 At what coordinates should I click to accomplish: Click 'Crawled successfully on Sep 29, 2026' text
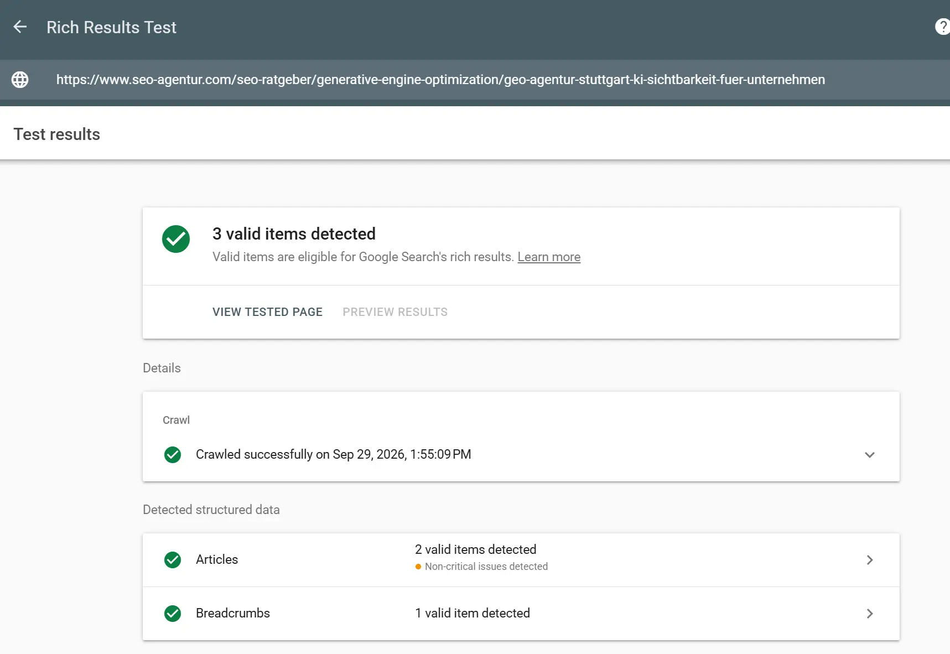[334, 454]
